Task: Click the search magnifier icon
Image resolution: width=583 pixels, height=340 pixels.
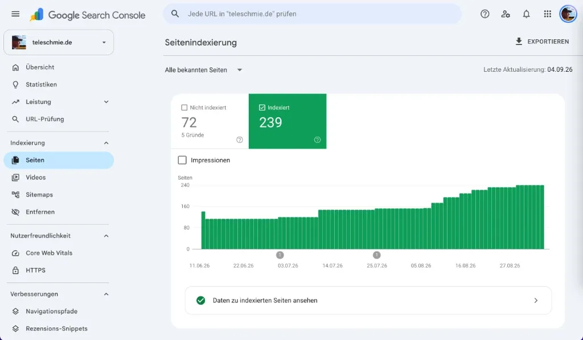Action: tap(175, 14)
